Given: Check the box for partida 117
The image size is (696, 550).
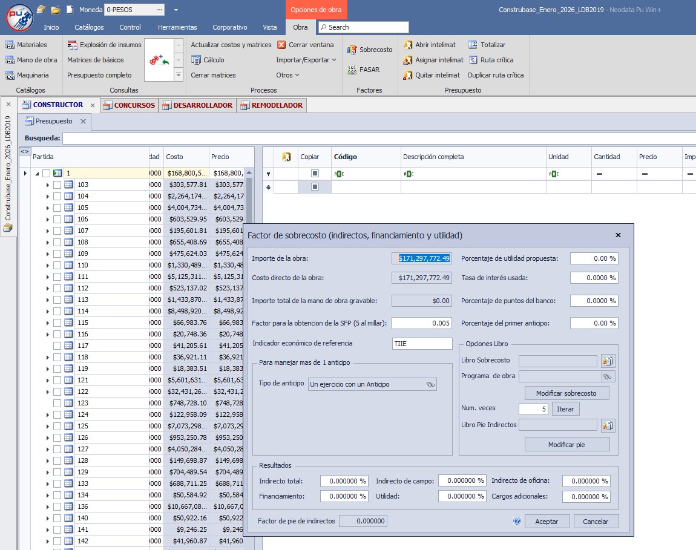Looking at the screenshot, I should pos(57,346).
